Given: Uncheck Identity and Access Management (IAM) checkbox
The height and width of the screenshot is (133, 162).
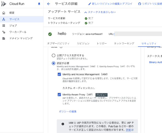Looking at the screenshot, I should [x=59, y=74].
